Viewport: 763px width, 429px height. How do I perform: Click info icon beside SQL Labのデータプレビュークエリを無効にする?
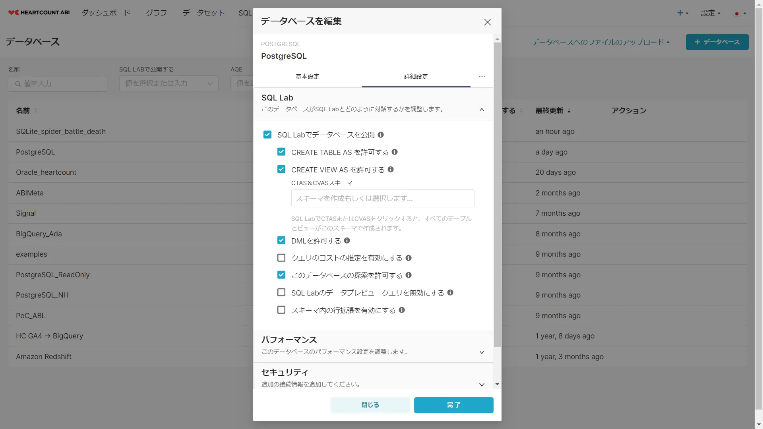coord(450,292)
